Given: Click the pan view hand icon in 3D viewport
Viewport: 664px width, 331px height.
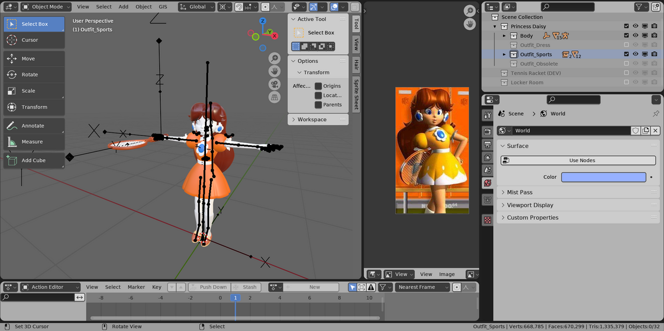Looking at the screenshot, I should [x=274, y=72].
